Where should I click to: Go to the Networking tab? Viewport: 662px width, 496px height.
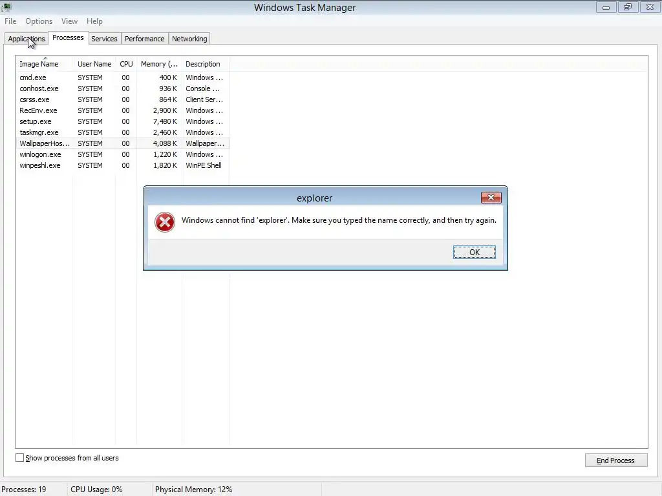click(x=189, y=39)
